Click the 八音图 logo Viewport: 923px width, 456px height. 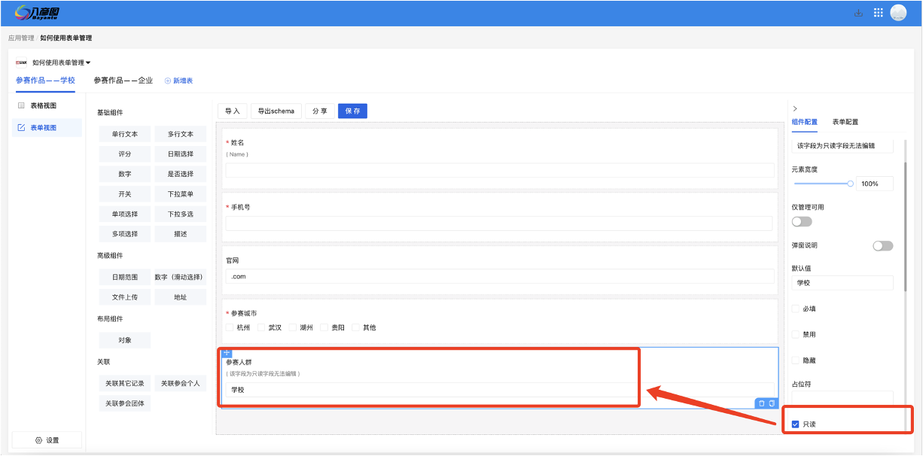[x=38, y=13]
